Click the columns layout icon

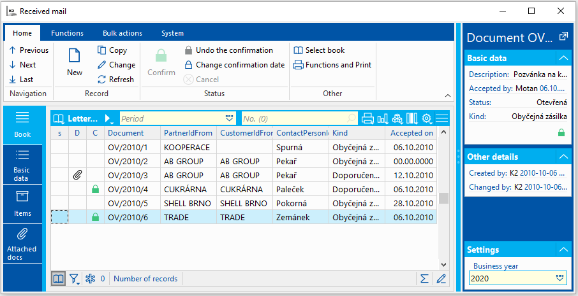pyautogui.click(x=412, y=118)
